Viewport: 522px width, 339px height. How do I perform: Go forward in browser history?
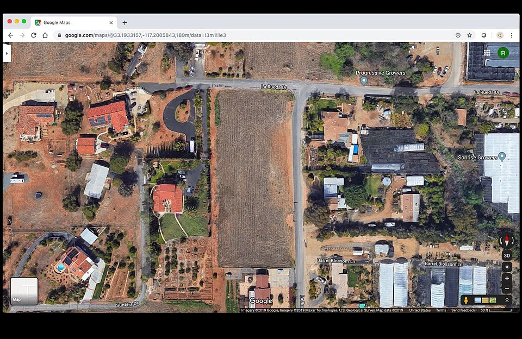[x=22, y=35]
